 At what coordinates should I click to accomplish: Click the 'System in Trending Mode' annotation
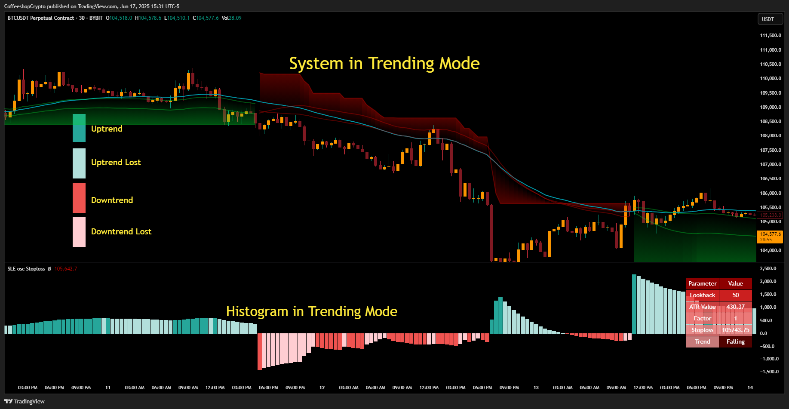[x=384, y=63]
